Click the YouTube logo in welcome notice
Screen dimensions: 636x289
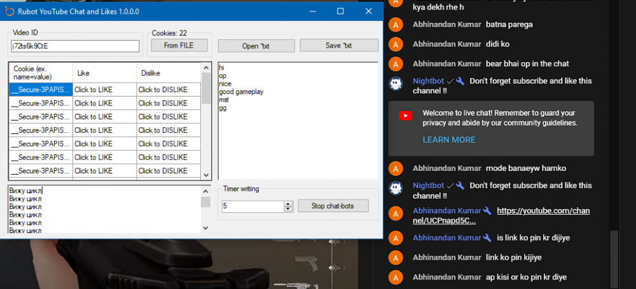tap(405, 116)
